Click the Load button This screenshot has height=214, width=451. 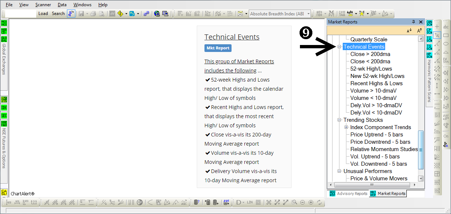pyautogui.click(x=43, y=14)
